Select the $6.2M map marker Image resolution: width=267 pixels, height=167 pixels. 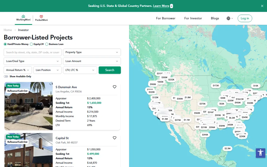(x=232, y=118)
